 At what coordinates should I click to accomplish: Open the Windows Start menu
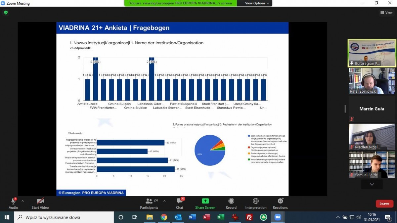7,217
